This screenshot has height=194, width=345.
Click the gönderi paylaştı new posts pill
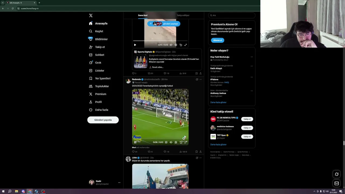pos(164,24)
